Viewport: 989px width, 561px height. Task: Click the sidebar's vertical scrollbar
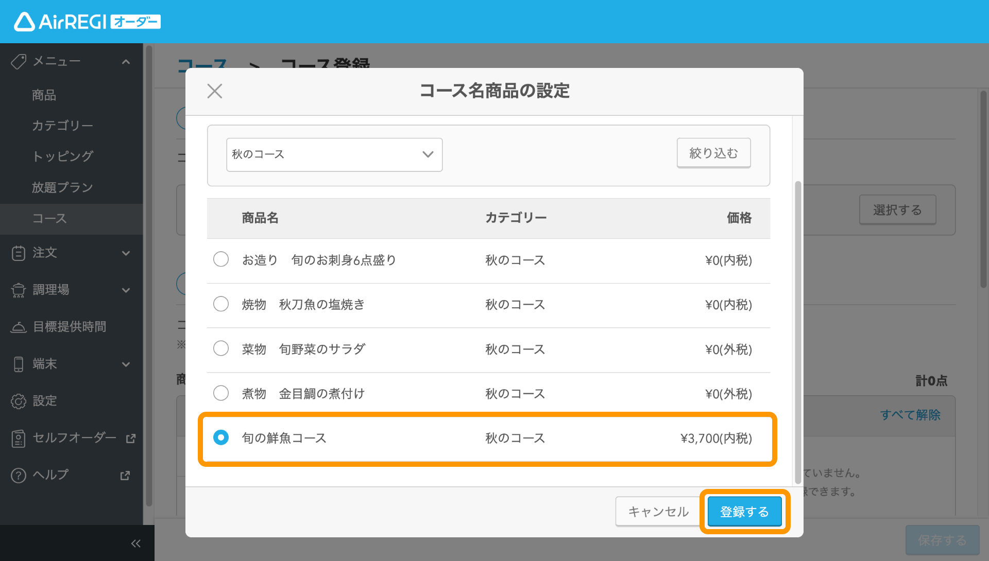click(x=149, y=275)
